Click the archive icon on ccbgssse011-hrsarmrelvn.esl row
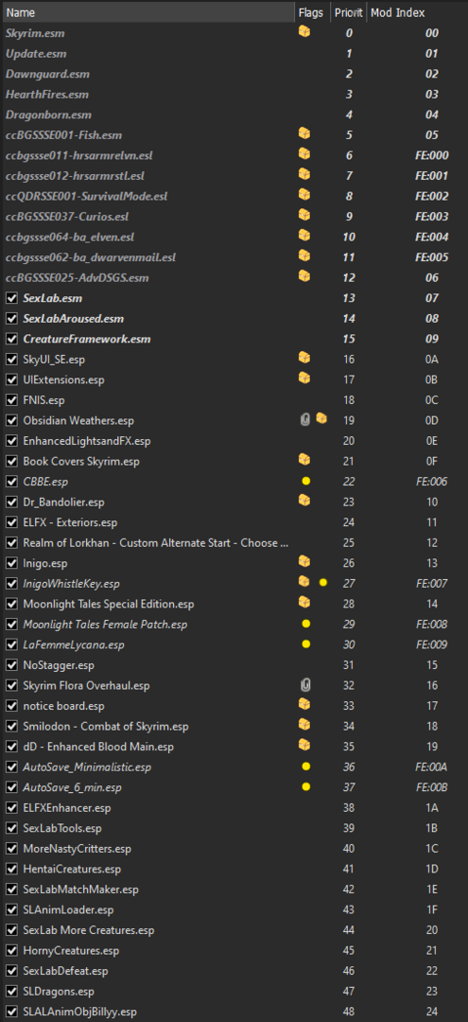The width and height of the screenshot is (468, 1022). click(304, 154)
